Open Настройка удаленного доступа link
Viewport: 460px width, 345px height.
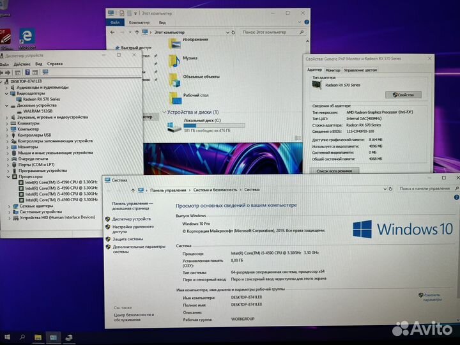point(133,229)
